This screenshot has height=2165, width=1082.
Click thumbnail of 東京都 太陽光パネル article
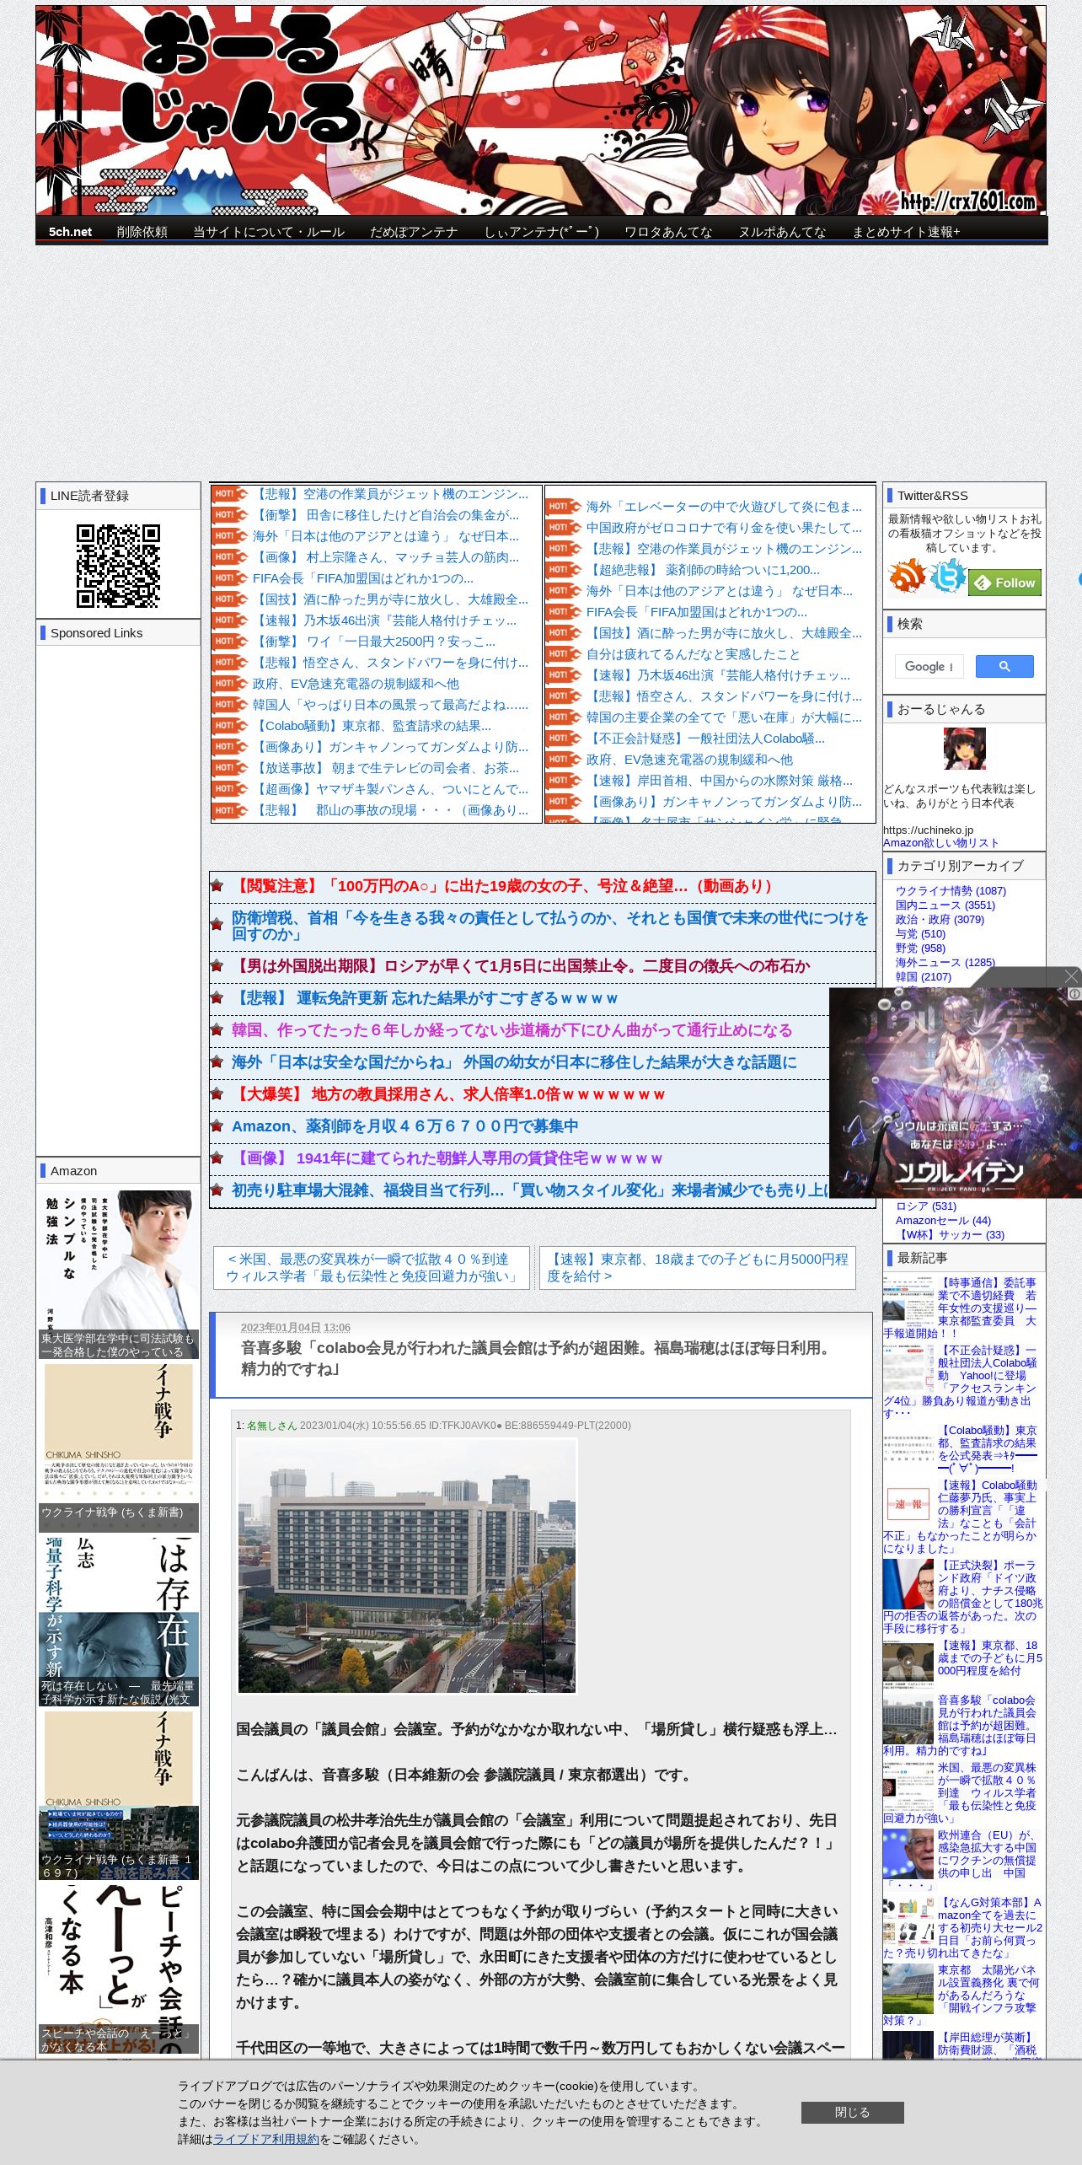908,1989
